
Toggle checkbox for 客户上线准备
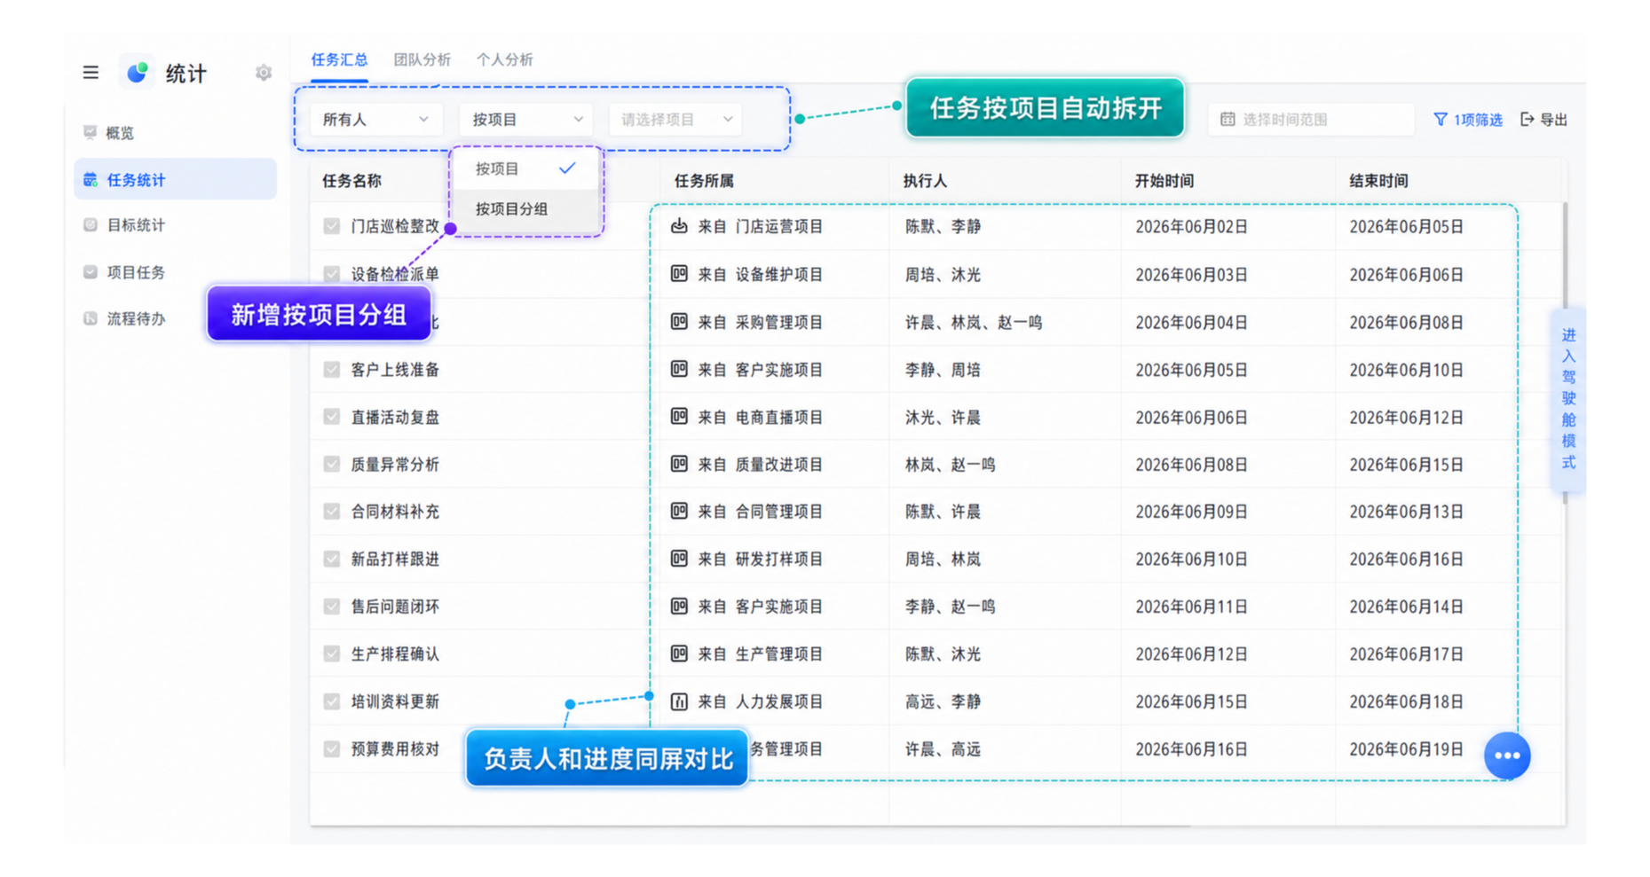coord(331,370)
